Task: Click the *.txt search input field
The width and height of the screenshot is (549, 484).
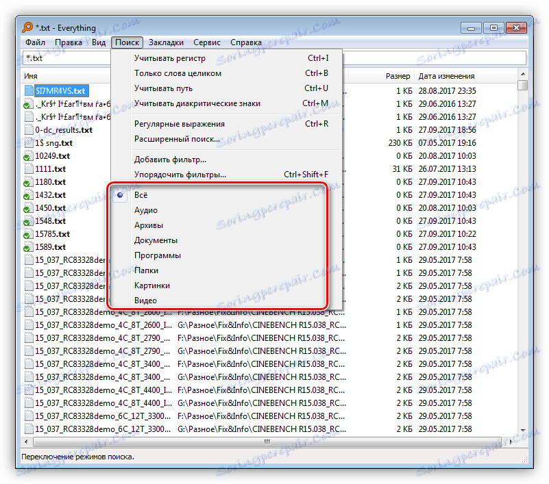Action: tap(274, 58)
